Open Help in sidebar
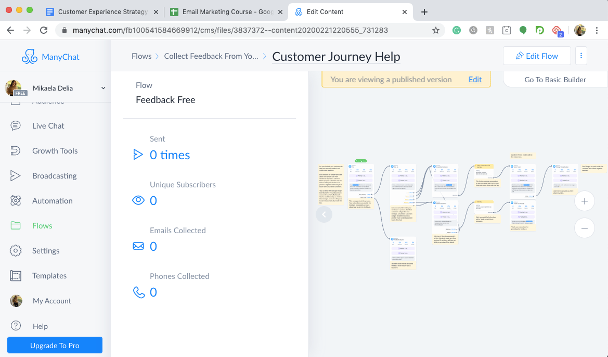Viewport: 608px width, 357px height. tap(40, 326)
